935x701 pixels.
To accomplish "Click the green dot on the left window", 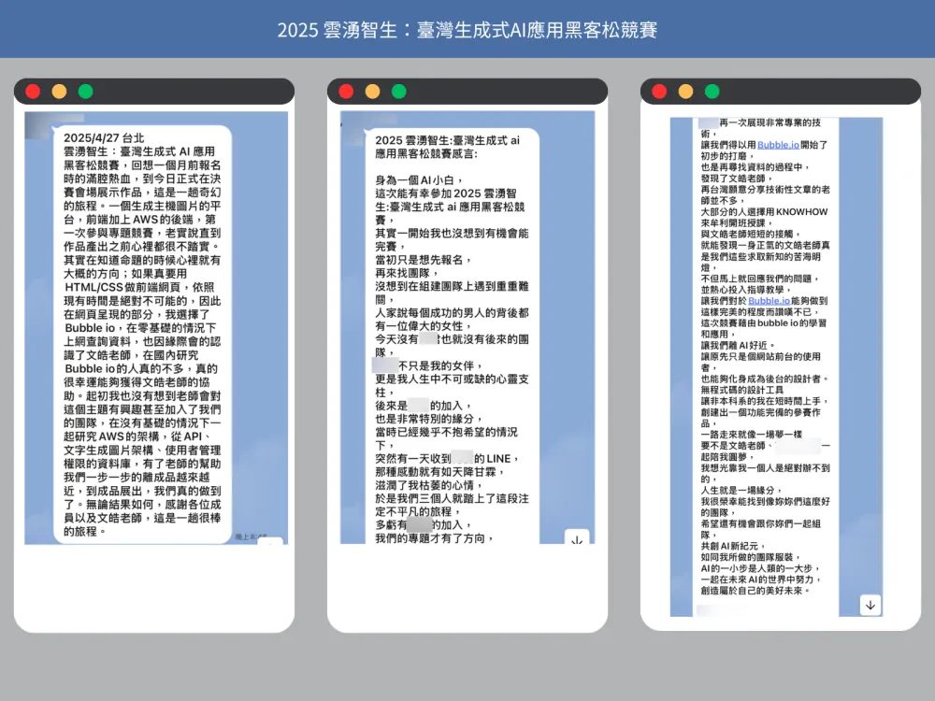I will click(85, 92).
